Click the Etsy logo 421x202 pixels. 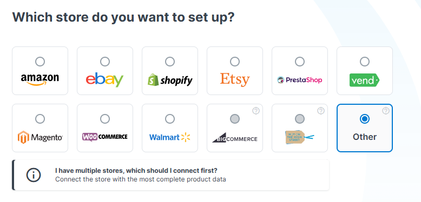235,79
